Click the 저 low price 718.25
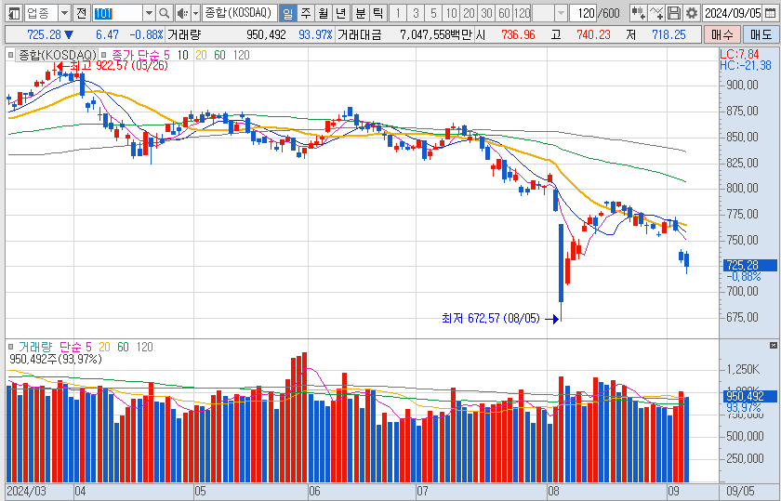This screenshot has height=501, width=781. [x=668, y=35]
